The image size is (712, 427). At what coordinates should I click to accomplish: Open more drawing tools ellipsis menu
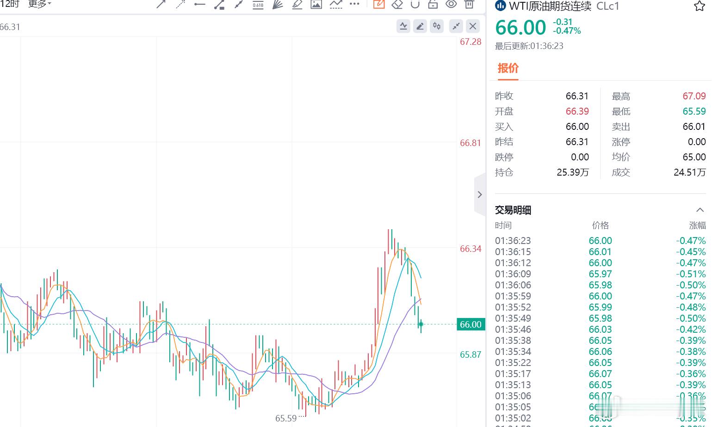pos(354,4)
